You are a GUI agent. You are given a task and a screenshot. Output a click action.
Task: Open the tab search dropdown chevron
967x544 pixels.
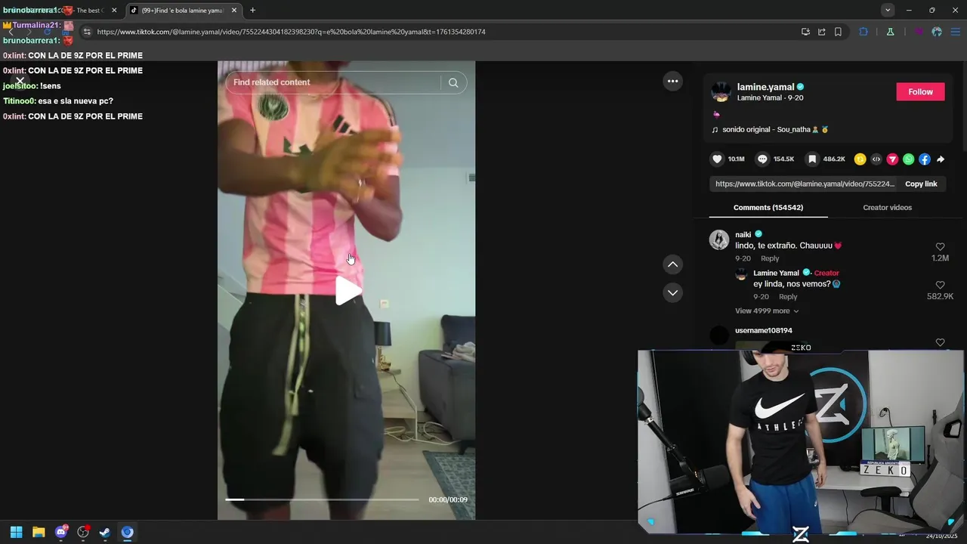[x=888, y=10]
